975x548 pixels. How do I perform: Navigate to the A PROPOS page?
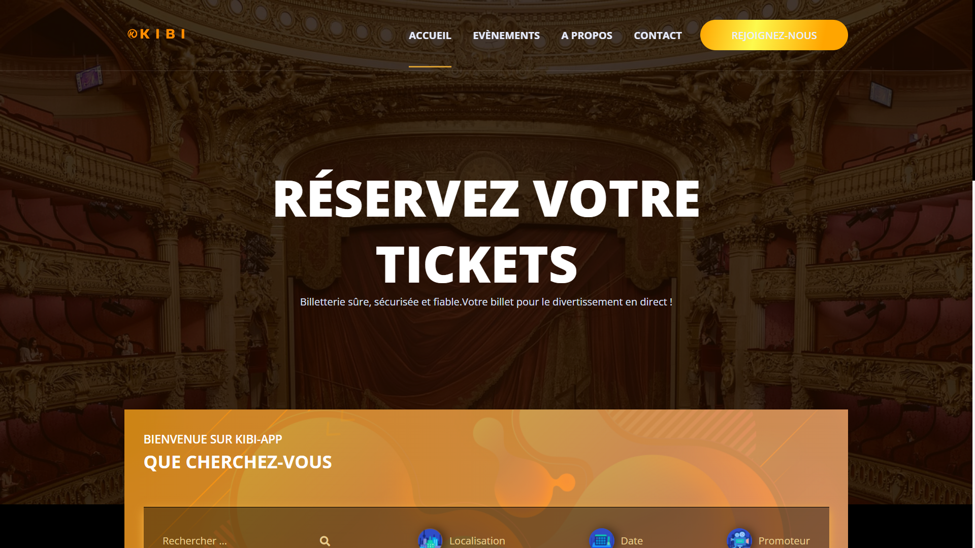(587, 36)
